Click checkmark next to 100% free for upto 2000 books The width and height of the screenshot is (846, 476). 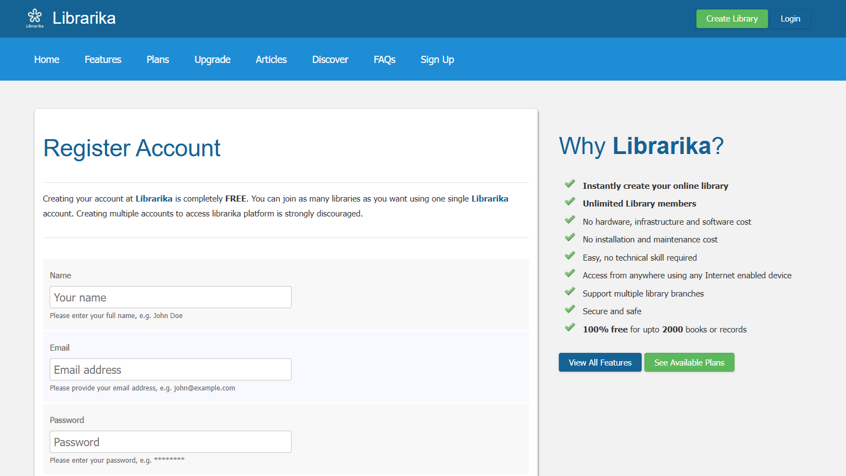[x=570, y=328]
